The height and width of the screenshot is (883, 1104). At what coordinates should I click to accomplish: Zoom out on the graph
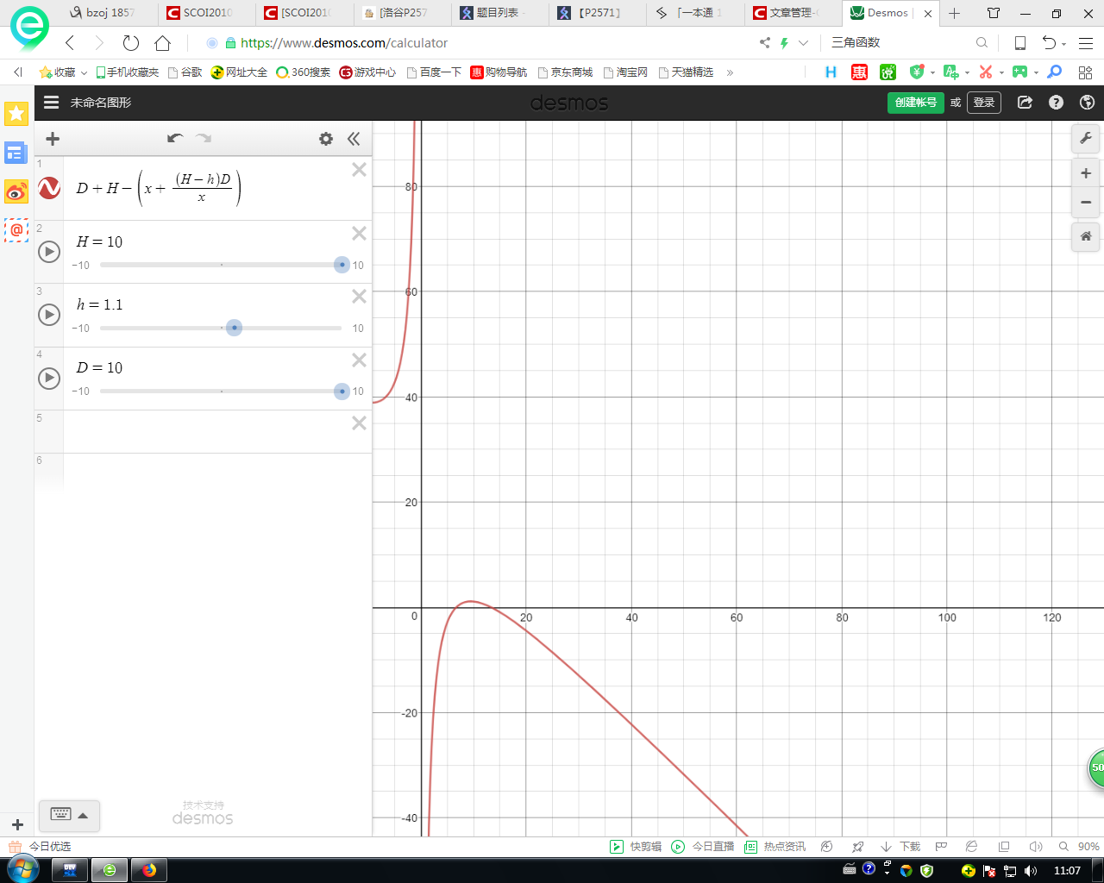point(1086,203)
